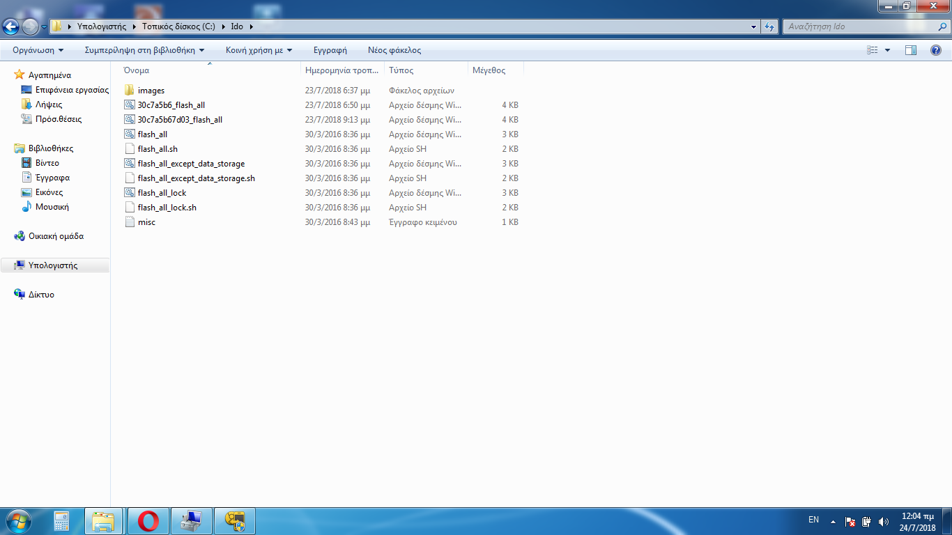Select the 30c7a5b67d03_flash_all batch file
Image resolution: width=952 pixels, height=535 pixels.
tap(180, 120)
